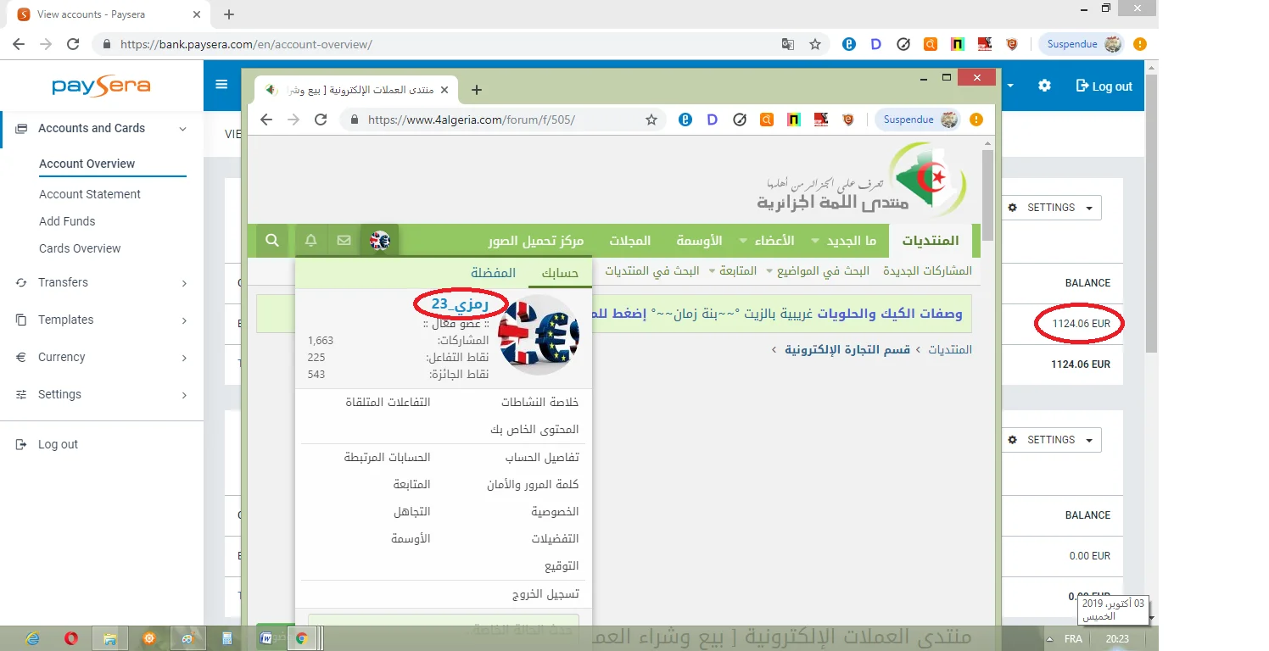Open the forum inbox envelope icon
Image resolution: width=1269 pixels, height=651 pixels.
pyautogui.click(x=344, y=241)
